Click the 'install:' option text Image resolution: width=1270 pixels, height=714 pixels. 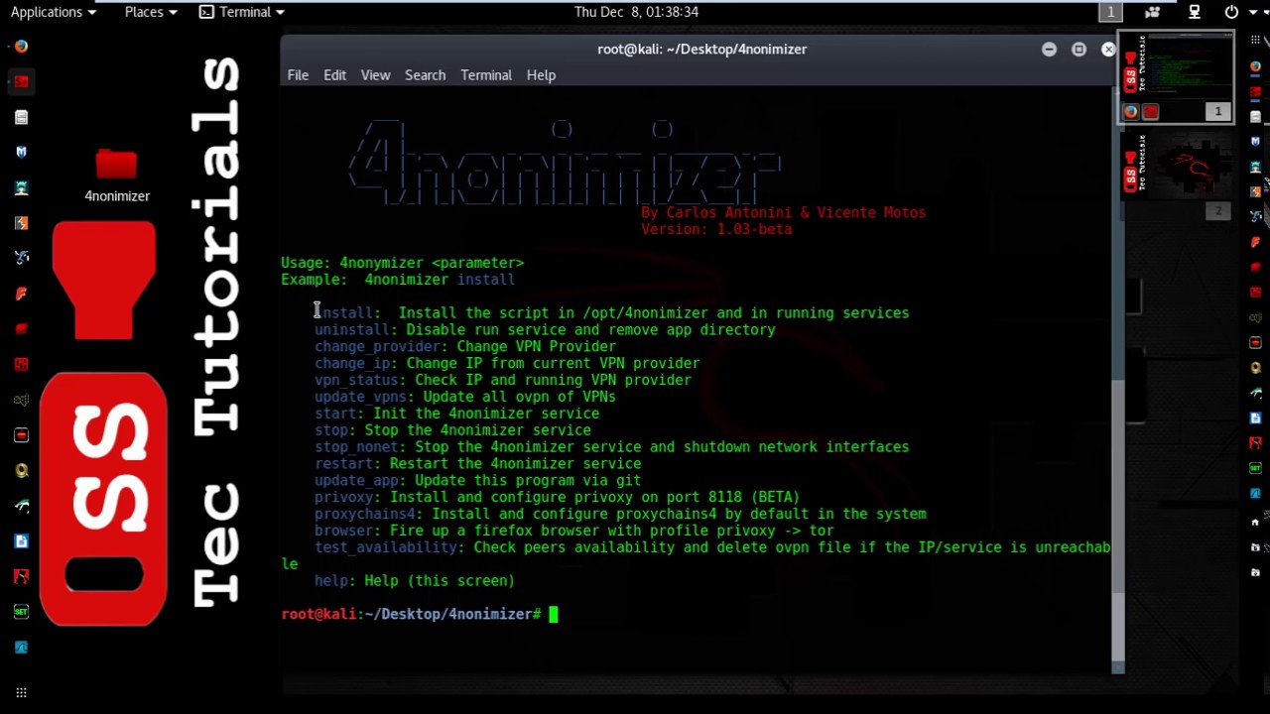tap(348, 313)
